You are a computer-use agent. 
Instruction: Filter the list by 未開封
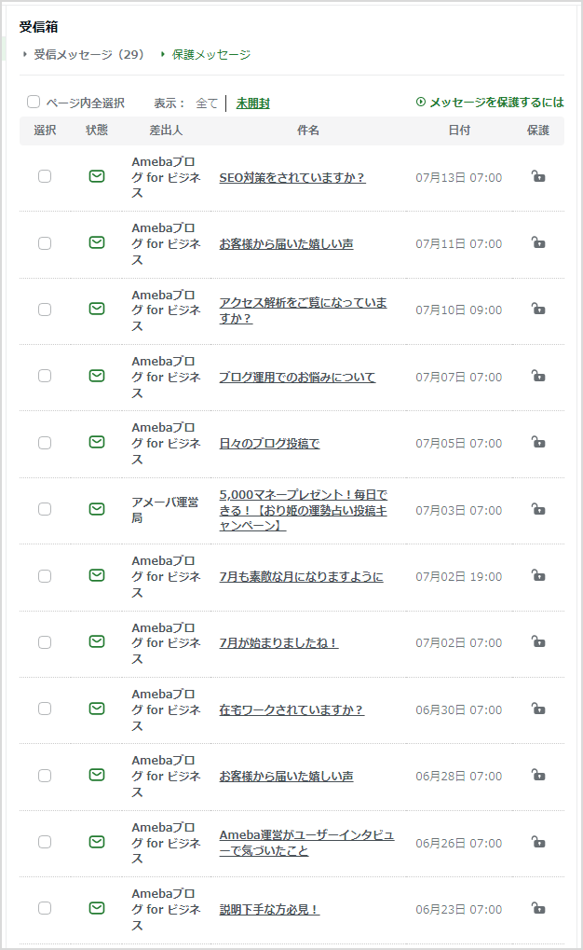coord(253,103)
